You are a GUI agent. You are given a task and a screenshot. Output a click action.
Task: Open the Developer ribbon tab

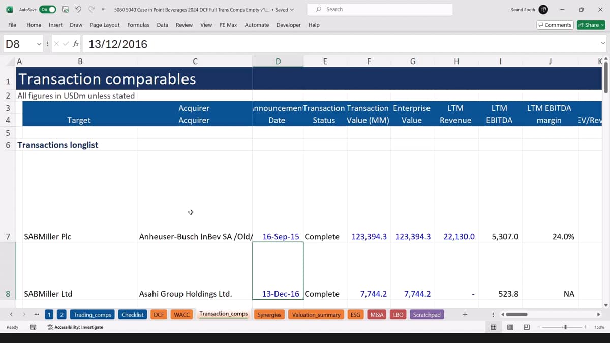click(x=288, y=25)
